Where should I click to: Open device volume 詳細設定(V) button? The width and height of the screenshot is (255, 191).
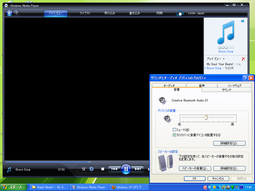pyautogui.click(x=229, y=144)
